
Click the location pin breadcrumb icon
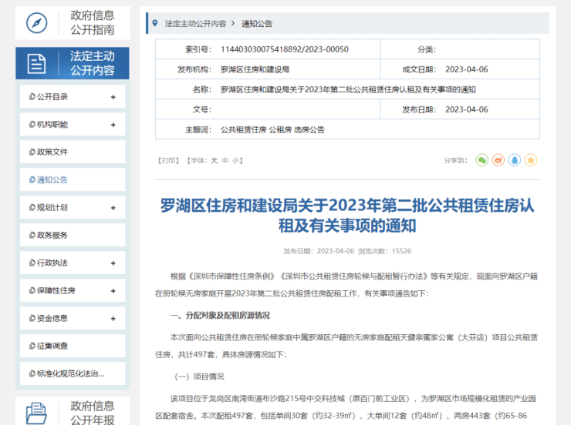tap(155, 24)
